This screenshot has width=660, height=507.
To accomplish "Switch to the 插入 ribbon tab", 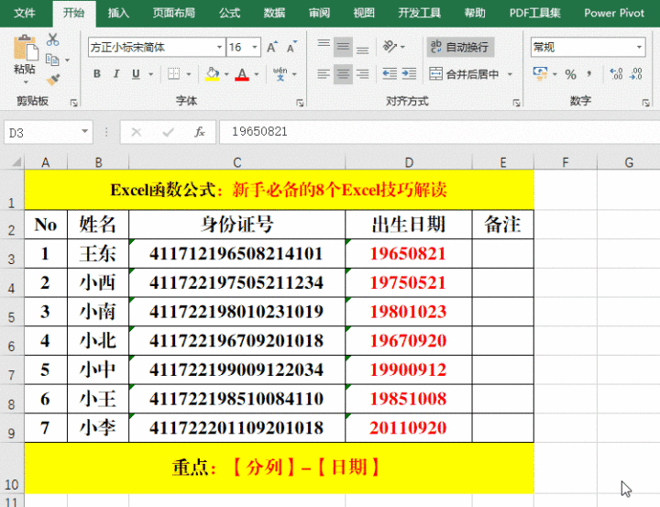I will tap(118, 14).
